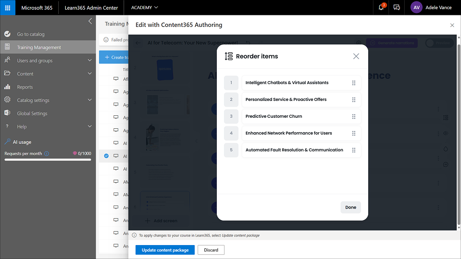Viewport: 461px width, 259px height.
Task: Toggle the selected training row checkbox
Action: [106, 156]
